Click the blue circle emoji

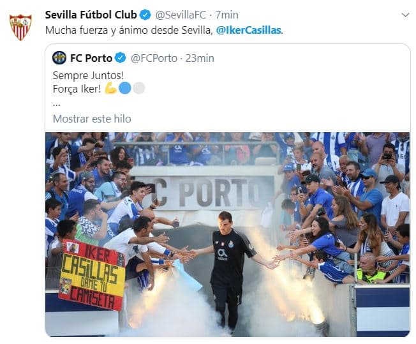pyautogui.click(x=125, y=88)
